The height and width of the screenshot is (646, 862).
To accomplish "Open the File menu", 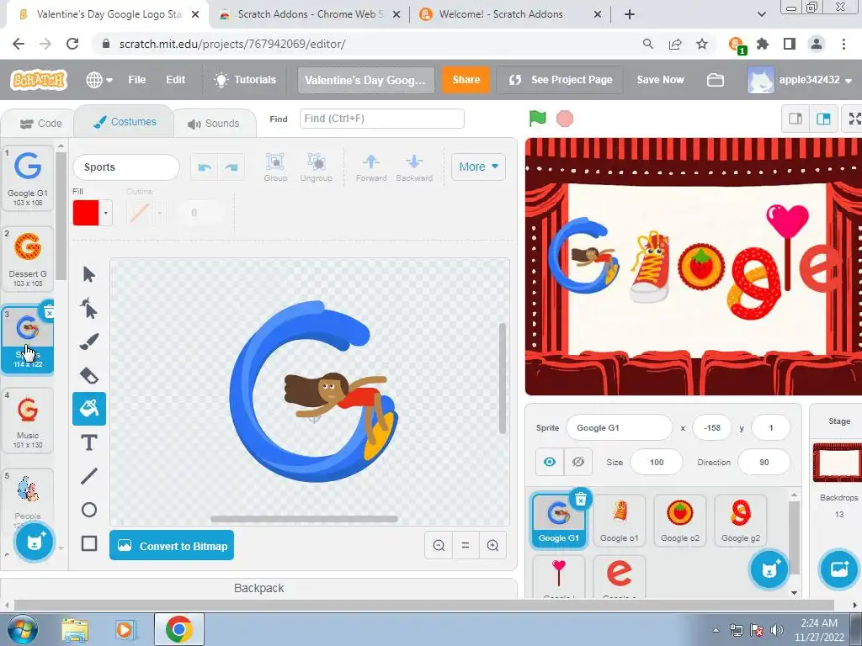I will pos(137,80).
